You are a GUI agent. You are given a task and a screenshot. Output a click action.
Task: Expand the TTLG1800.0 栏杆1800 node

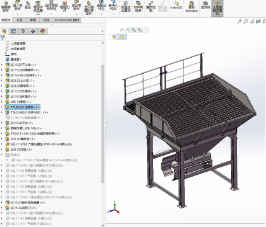(2, 112)
